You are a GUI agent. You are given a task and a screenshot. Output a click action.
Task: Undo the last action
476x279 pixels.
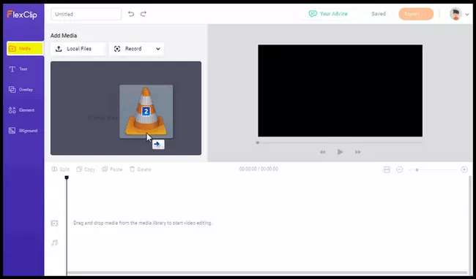coord(131,14)
